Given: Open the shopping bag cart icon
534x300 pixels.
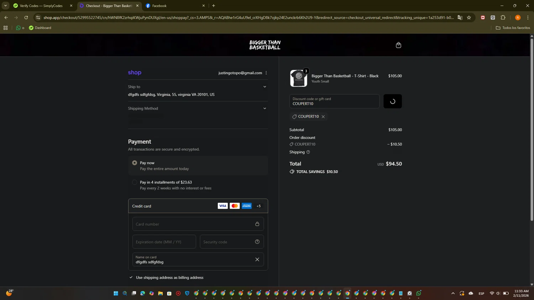Looking at the screenshot, I should pos(398,45).
